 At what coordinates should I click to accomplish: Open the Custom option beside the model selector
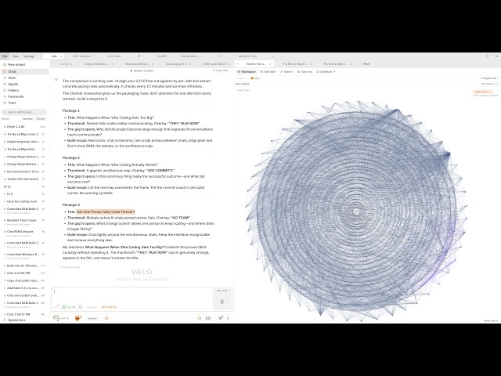click(x=92, y=307)
